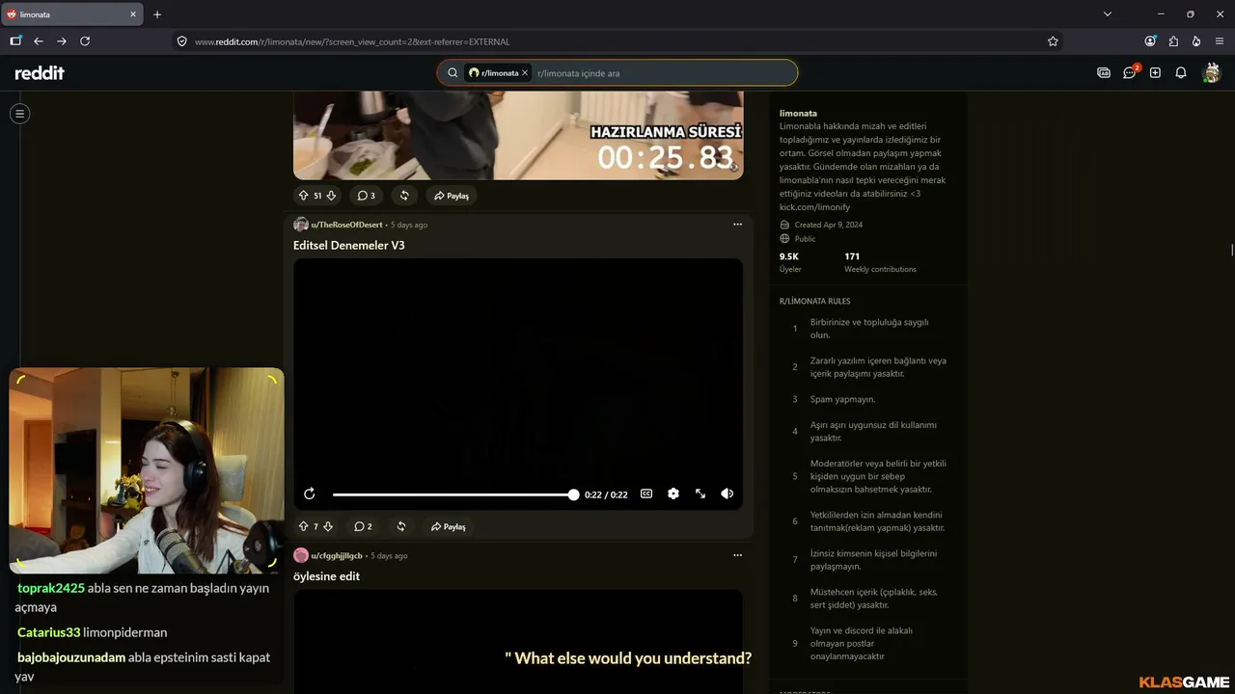Go to the Reddit home logo
The width and height of the screenshot is (1235, 694).
(40, 73)
